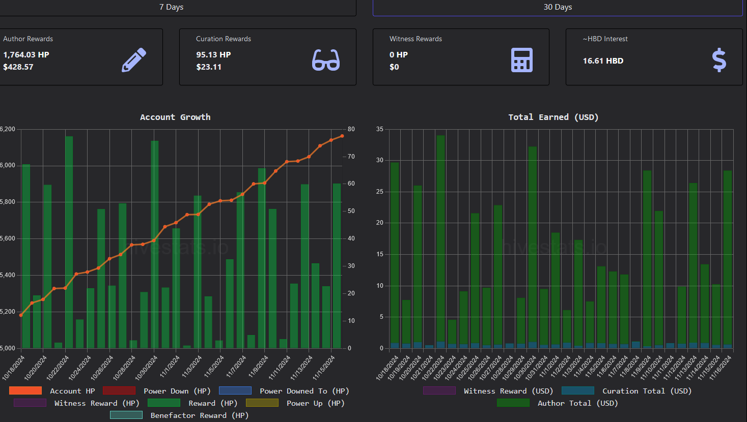Click the Author Rewards card heading
The image size is (747, 422).
pos(28,39)
